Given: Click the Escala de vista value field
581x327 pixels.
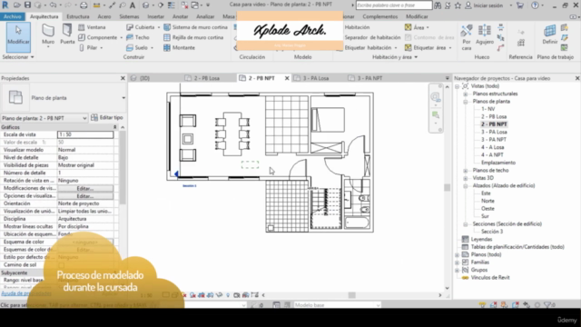Looking at the screenshot, I should (85, 134).
